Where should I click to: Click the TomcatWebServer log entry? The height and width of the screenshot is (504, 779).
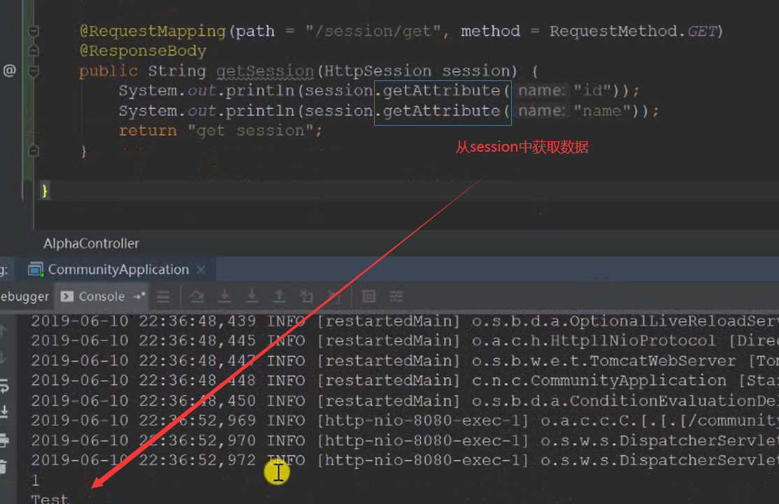(x=405, y=361)
